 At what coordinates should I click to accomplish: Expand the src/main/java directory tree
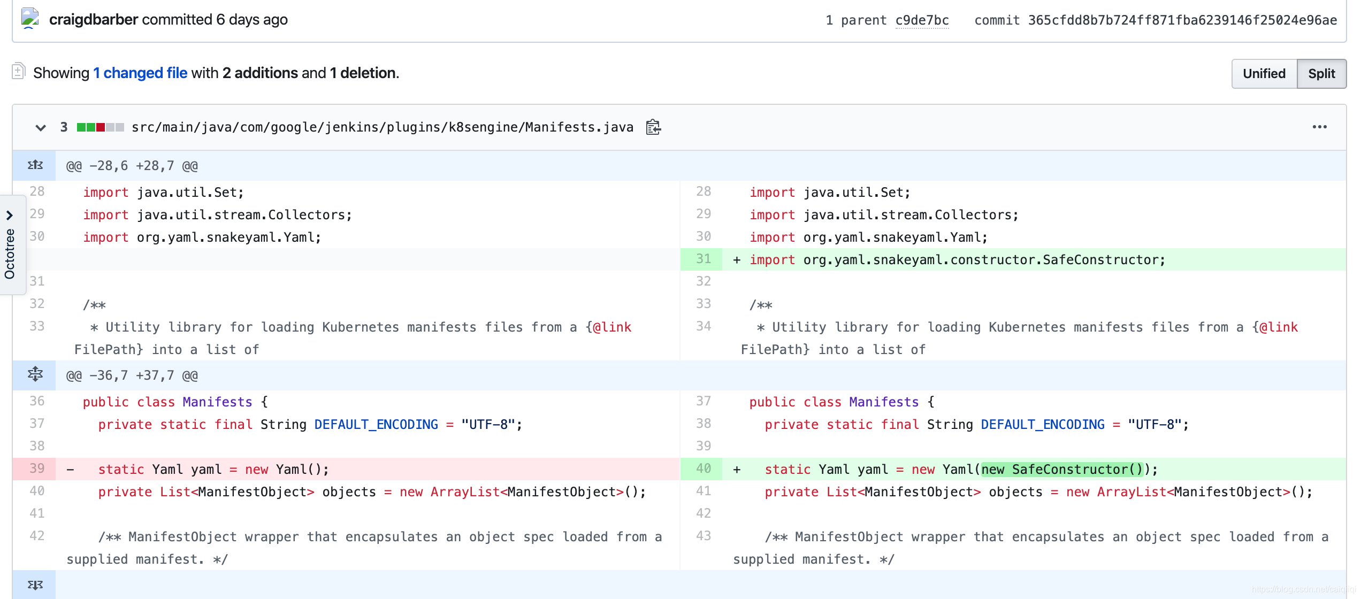(10, 216)
